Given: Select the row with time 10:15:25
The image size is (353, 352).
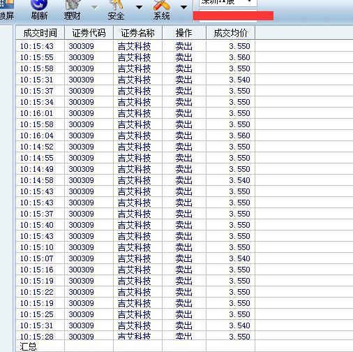Looking at the screenshot, I should pos(184,314).
